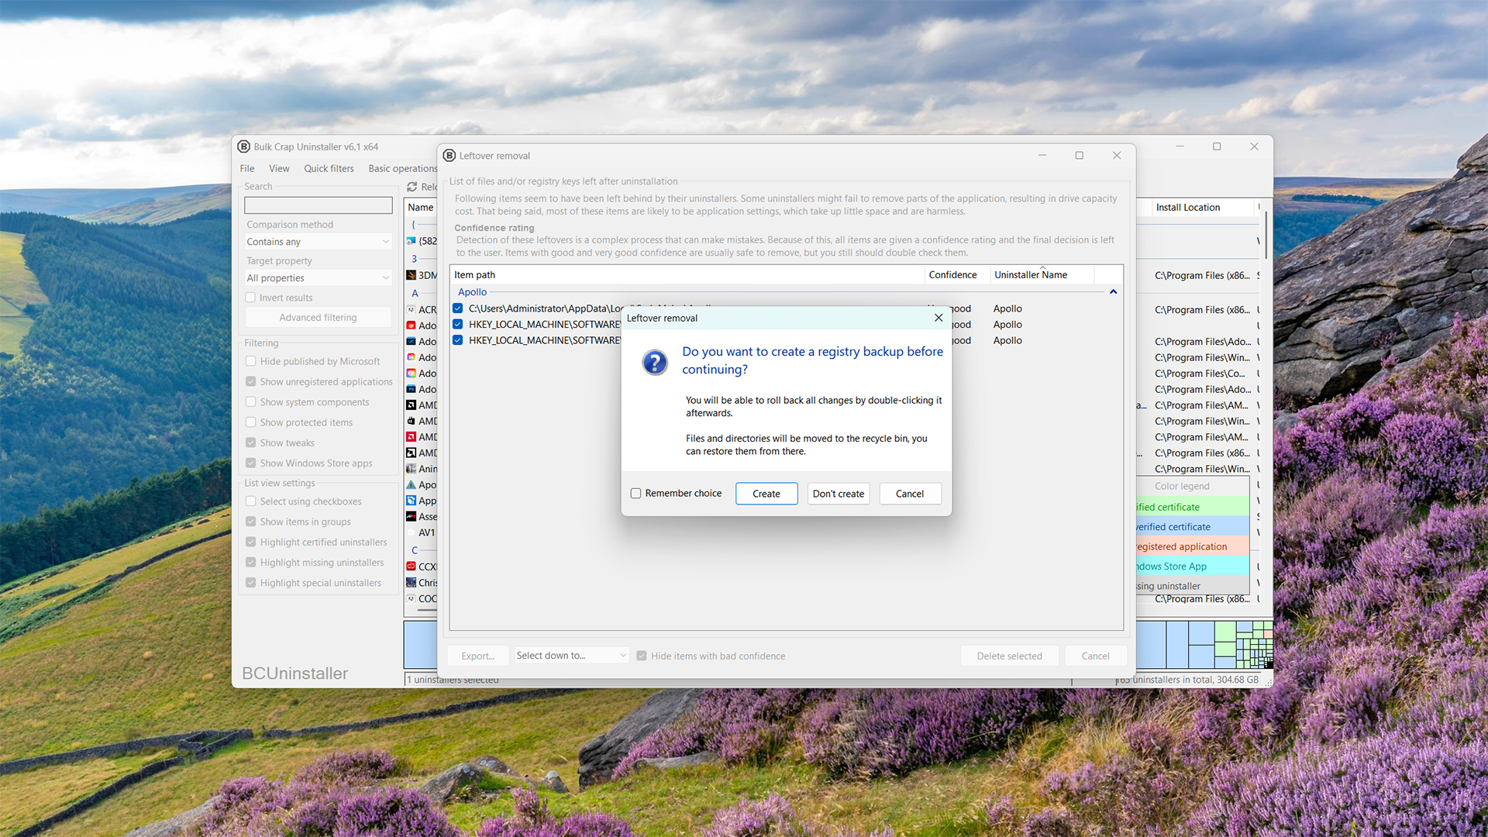The height and width of the screenshot is (837, 1488).
Task: Toggle the Invert results checkbox
Action: [250, 298]
